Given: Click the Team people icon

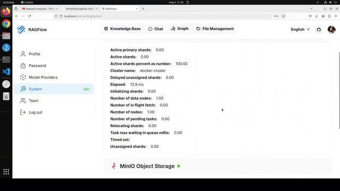Looking at the screenshot, I should (x=23, y=101).
